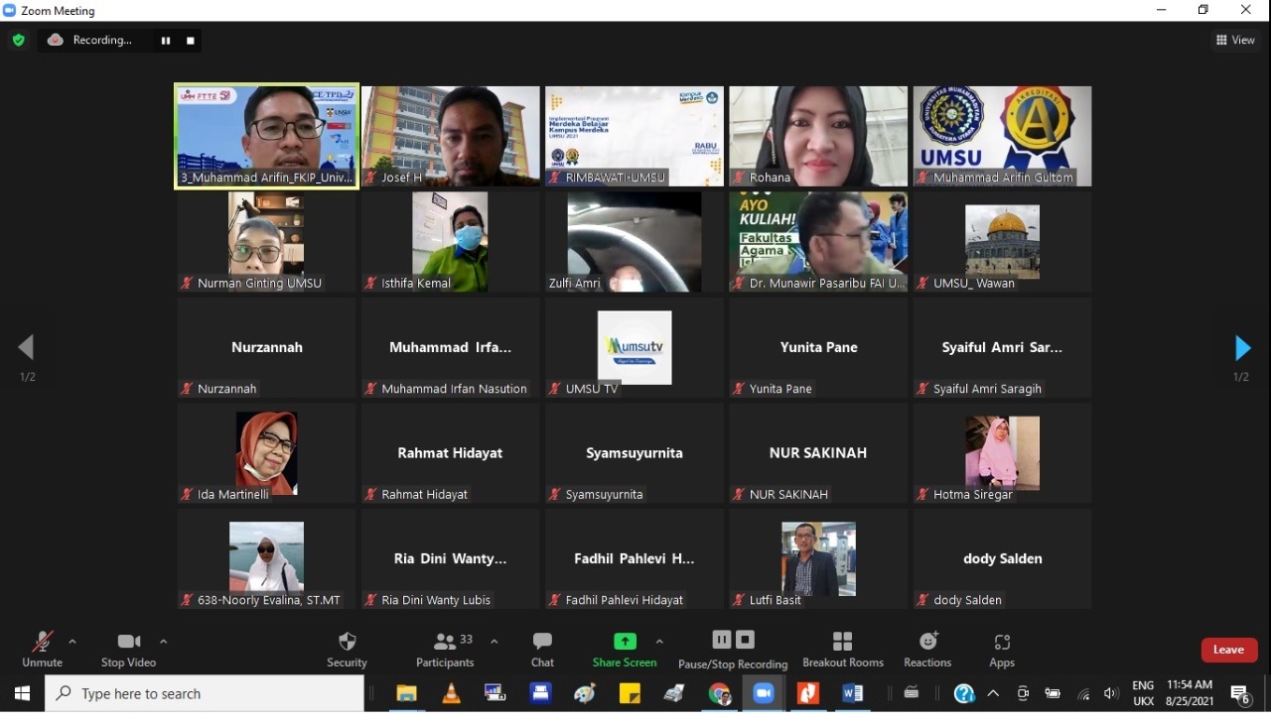The width and height of the screenshot is (1271, 721).
Task: Click Muhammad Irfan Nasution tile
Action: coord(451,348)
